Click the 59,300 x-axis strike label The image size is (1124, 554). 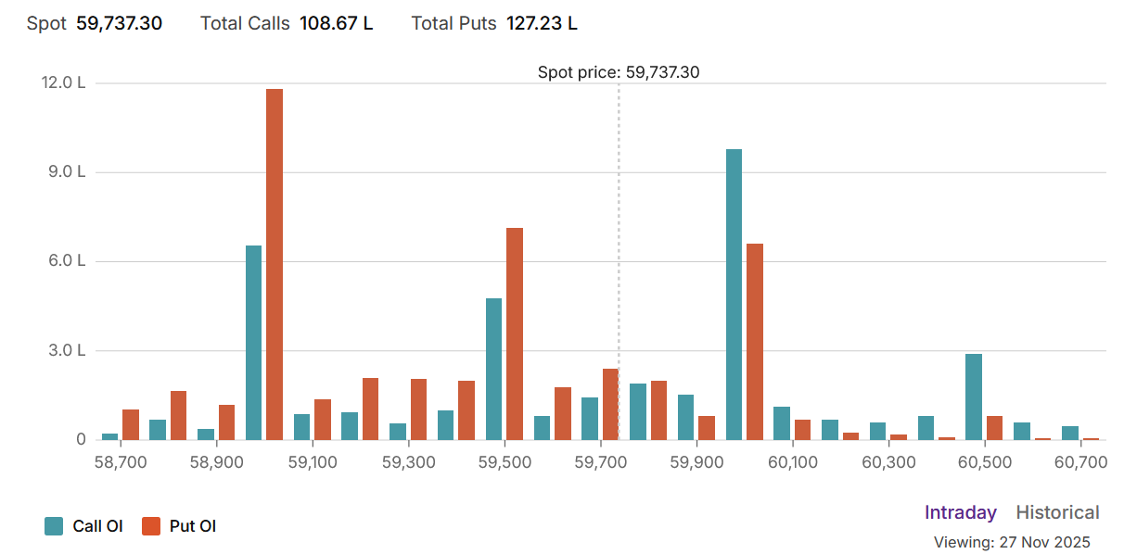pos(409,460)
